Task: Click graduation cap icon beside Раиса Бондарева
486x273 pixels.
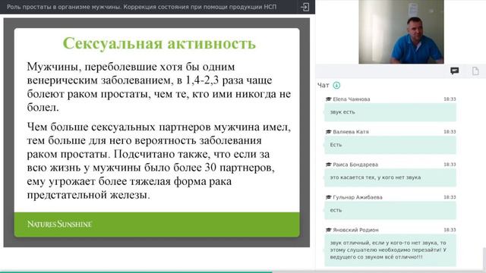Action: (x=329, y=165)
